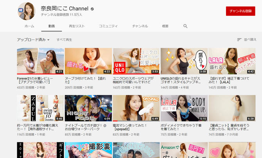Click the すべて再生 play all link
The image size is (262, 158).
point(65,40)
